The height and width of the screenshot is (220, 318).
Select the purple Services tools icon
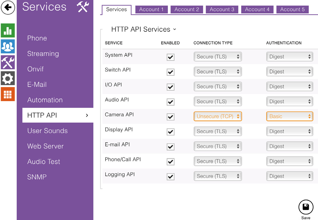[8, 63]
